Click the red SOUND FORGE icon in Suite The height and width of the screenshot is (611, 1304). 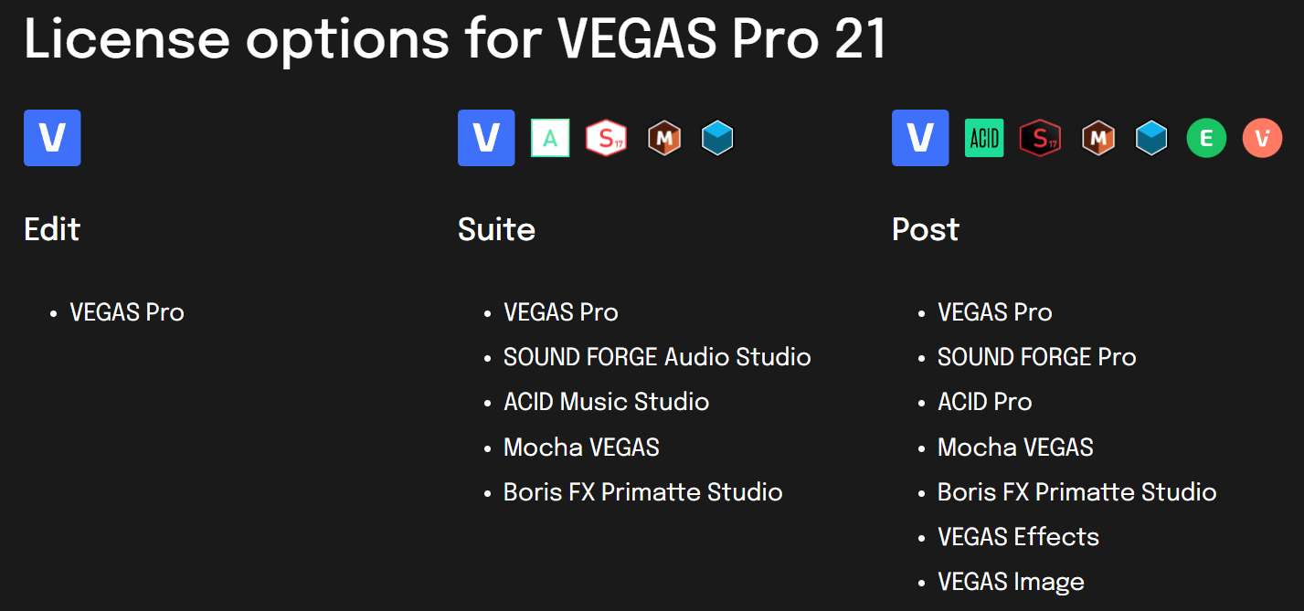tap(606, 139)
